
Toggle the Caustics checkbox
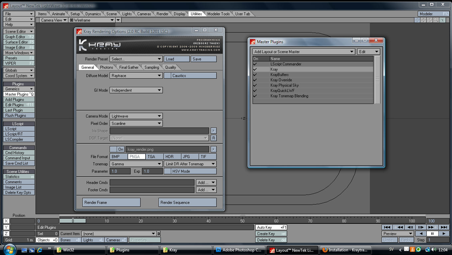tap(168, 76)
